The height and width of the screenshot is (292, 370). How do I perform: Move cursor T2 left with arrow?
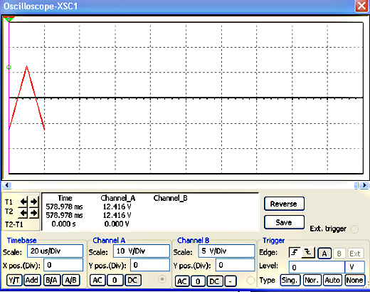(x=23, y=213)
